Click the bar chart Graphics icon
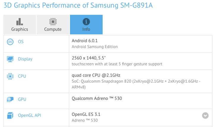The width and height of the screenshot is (218, 127). point(20,22)
